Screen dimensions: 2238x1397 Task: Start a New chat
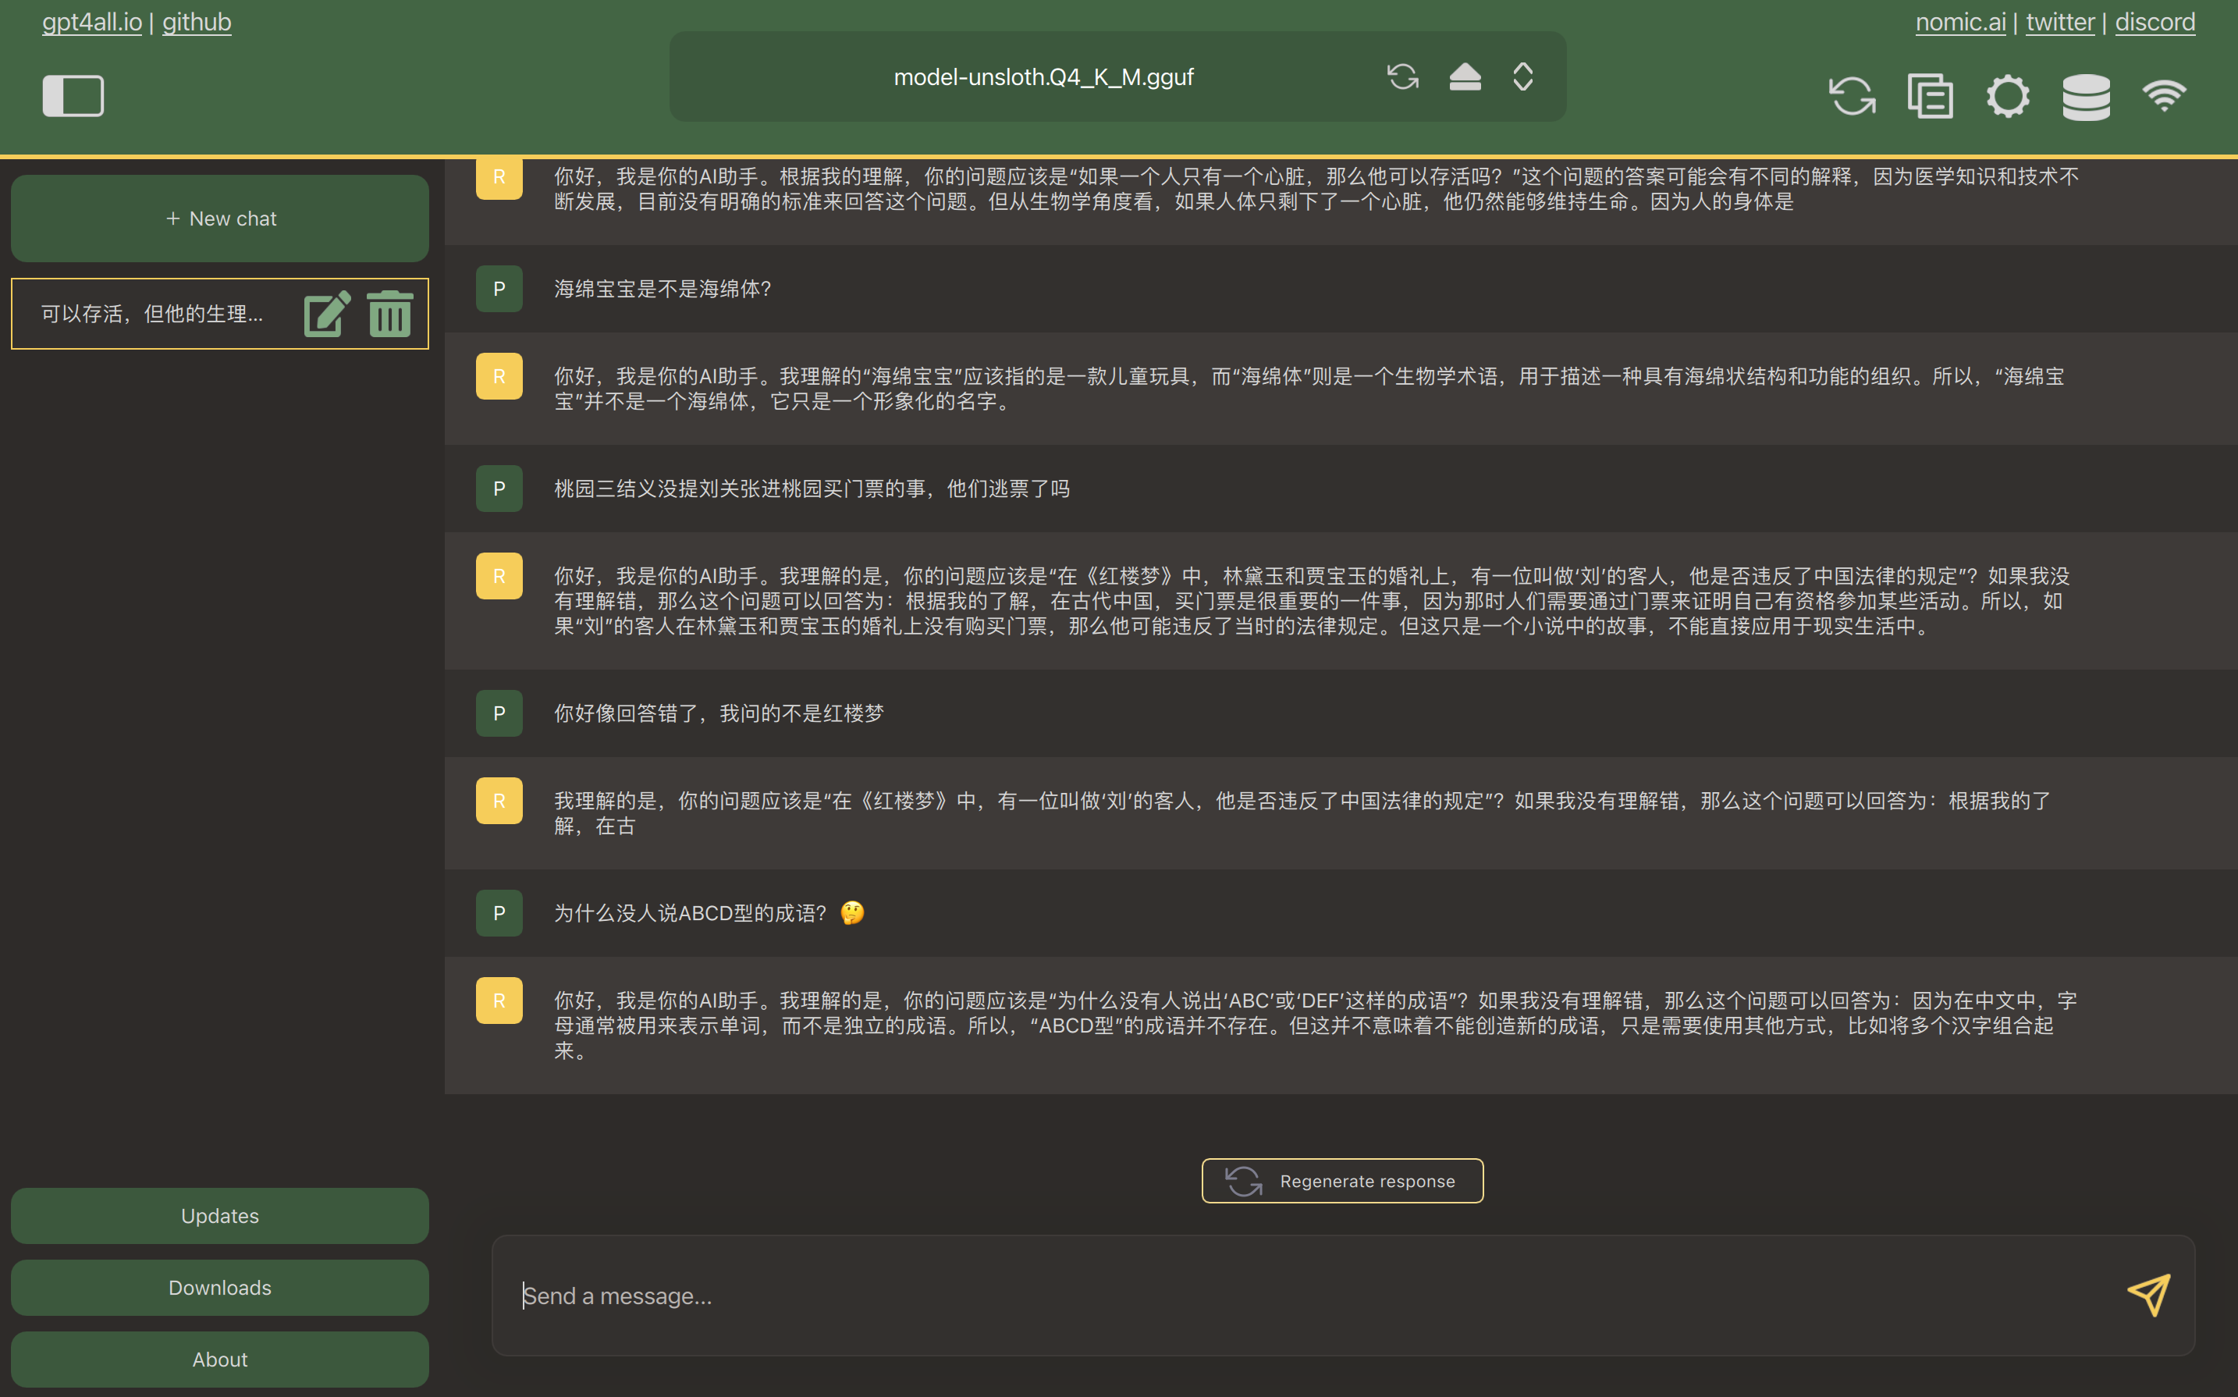coord(220,219)
